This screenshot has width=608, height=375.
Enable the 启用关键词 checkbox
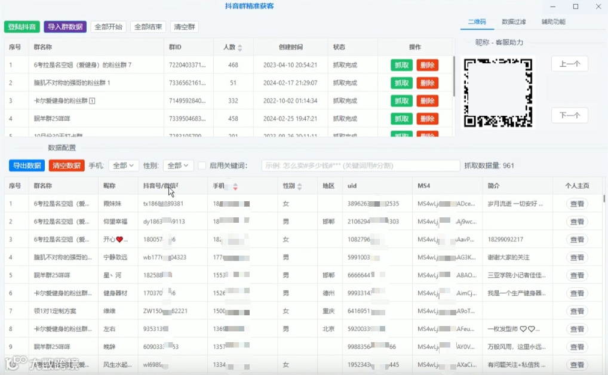coord(202,165)
